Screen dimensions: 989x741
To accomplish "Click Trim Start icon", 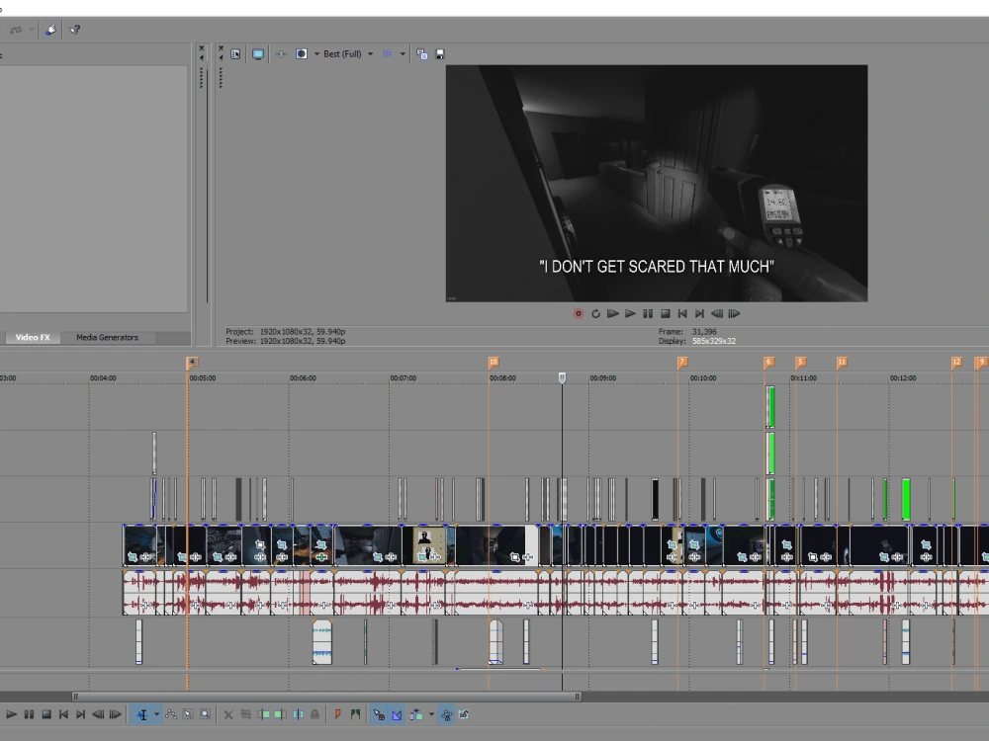I will click(264, 714).
